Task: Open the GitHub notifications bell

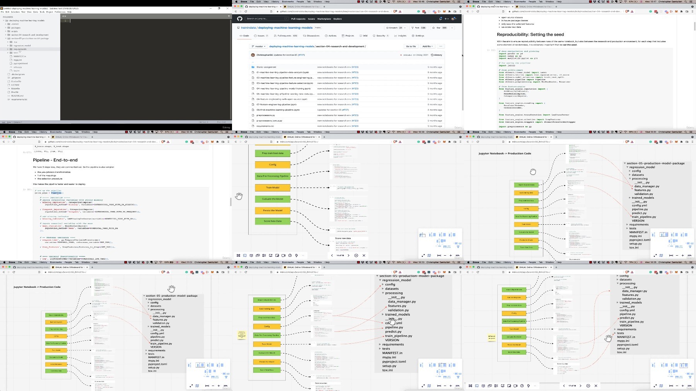Action: click(x=440, y=19)
